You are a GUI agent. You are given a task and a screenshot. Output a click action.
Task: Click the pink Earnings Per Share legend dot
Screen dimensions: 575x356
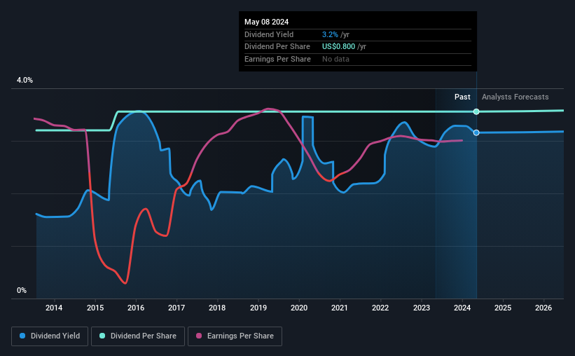(199, 336)
